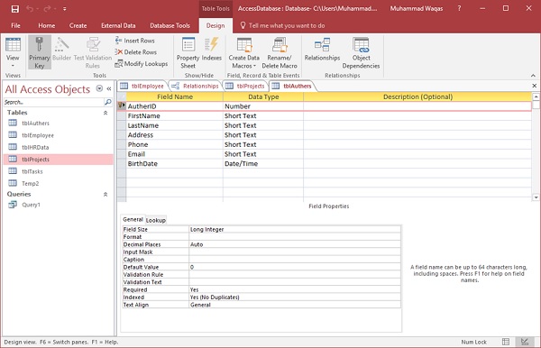Click Modify Lookups button
Viewport: 541px width, 348px height.
click(x=142, y=63)
